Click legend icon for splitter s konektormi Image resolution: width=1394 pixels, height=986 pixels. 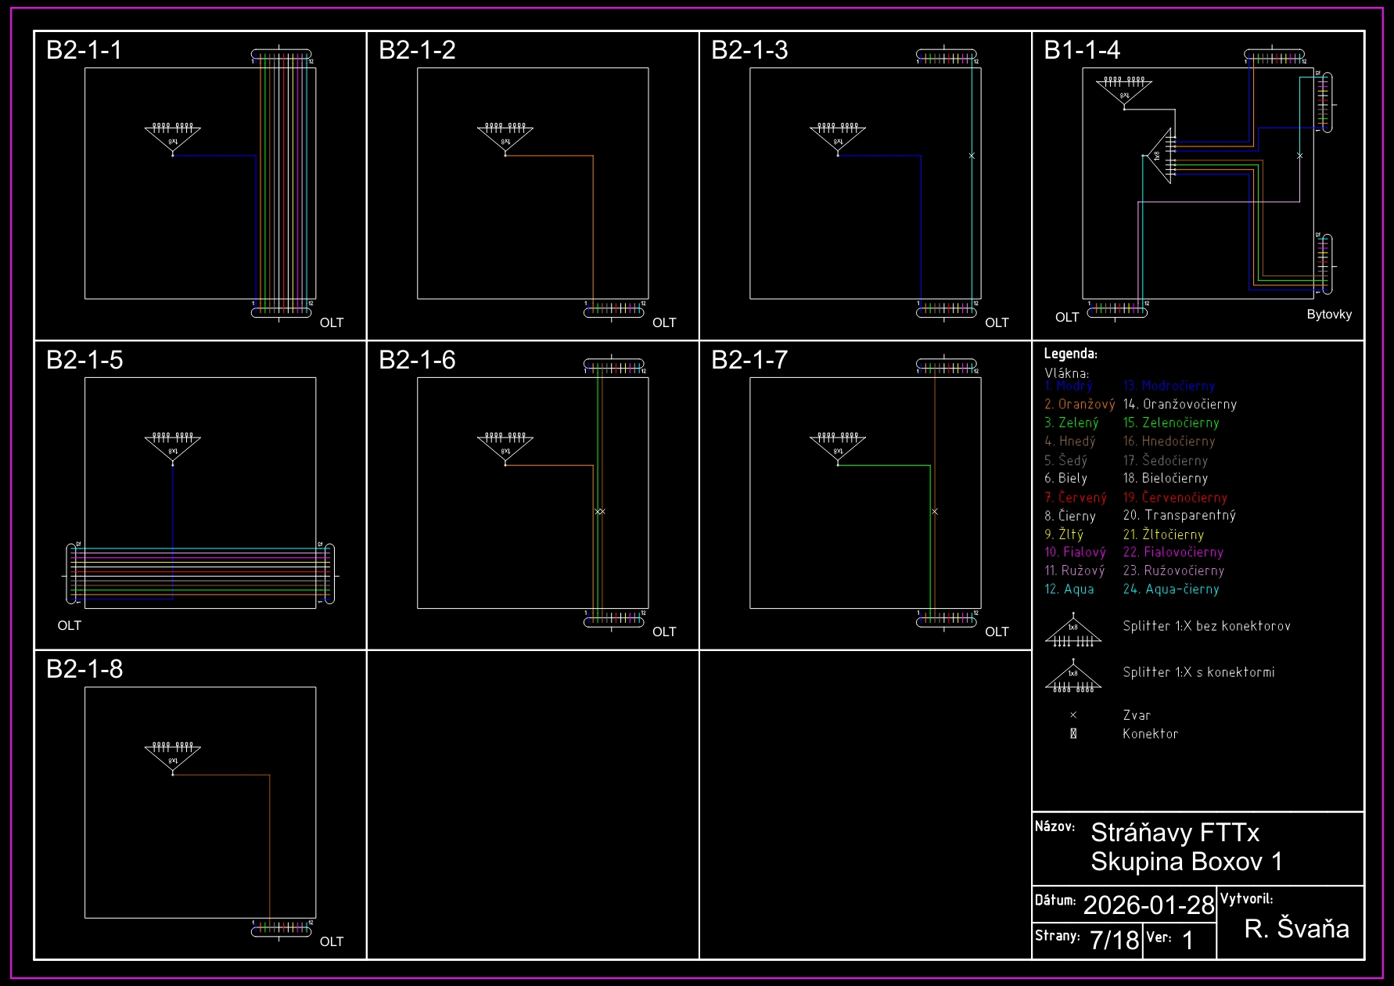[1073, 678]
